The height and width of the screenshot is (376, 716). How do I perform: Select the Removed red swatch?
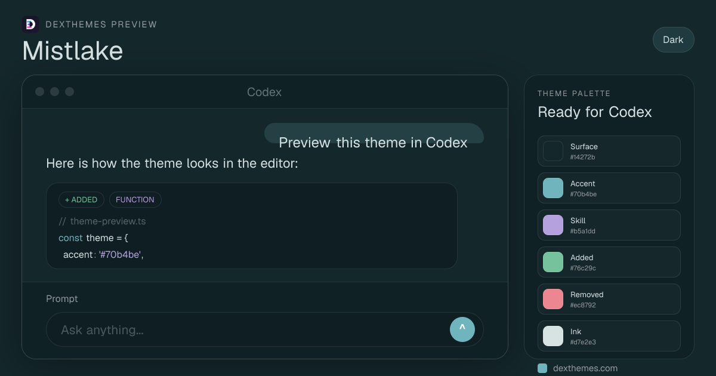553,299
